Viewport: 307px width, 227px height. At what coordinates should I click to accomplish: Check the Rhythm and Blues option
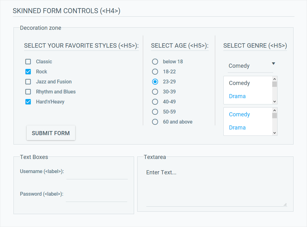click(x=28, y=92)
